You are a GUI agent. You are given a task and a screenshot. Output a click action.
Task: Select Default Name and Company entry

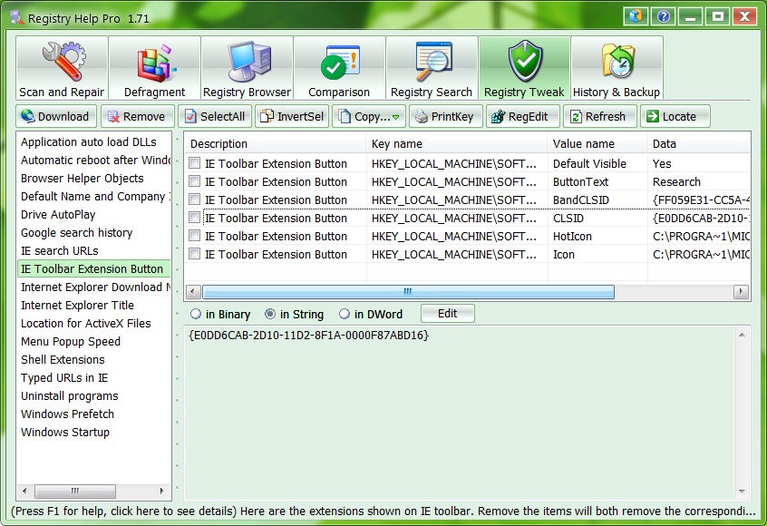click(x=94, y=196)
